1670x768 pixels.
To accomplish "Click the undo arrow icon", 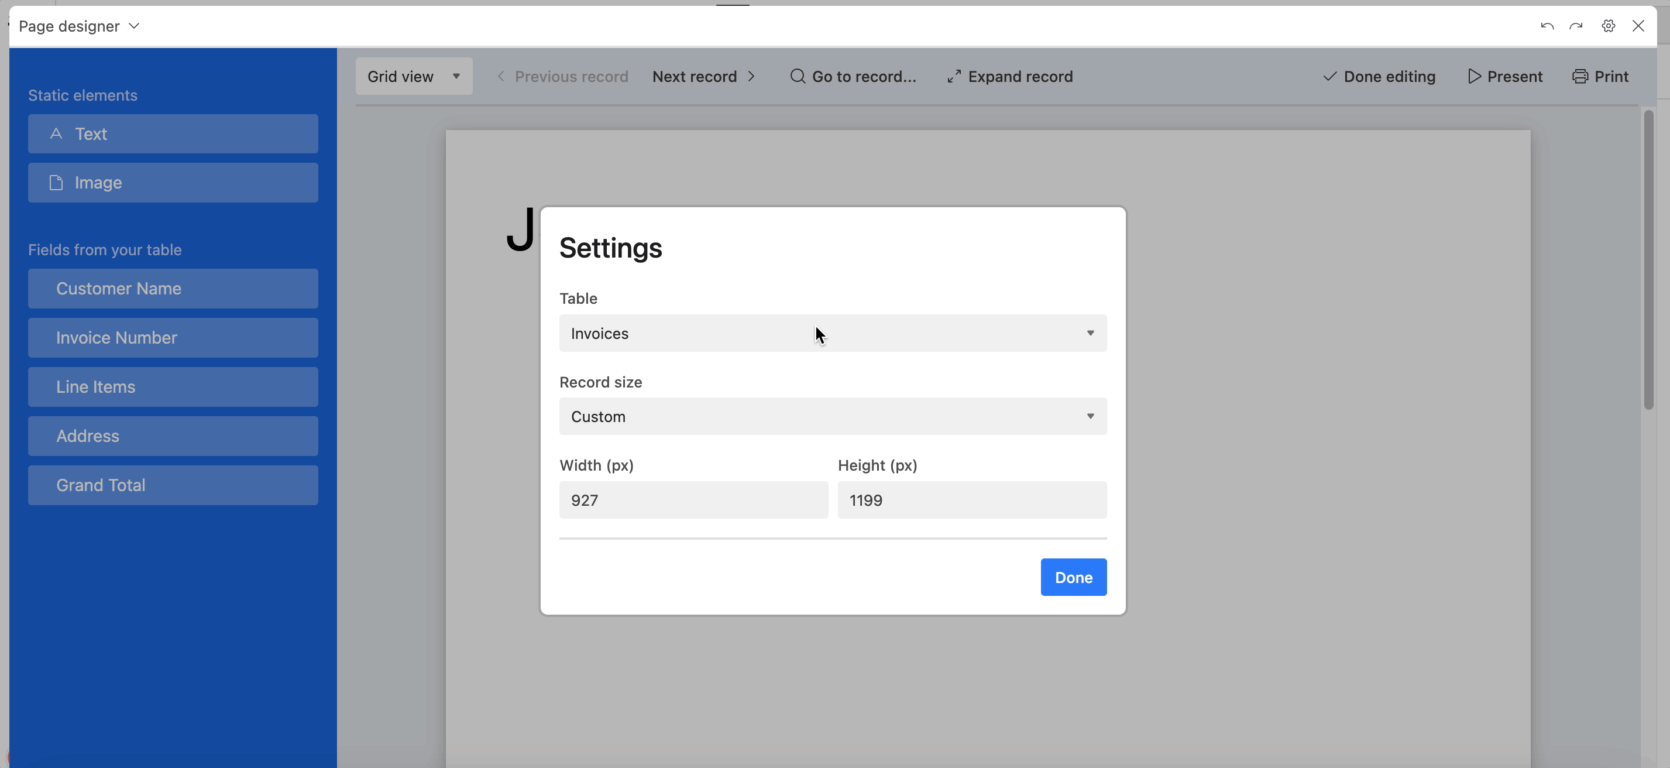I will [1547, 26].
